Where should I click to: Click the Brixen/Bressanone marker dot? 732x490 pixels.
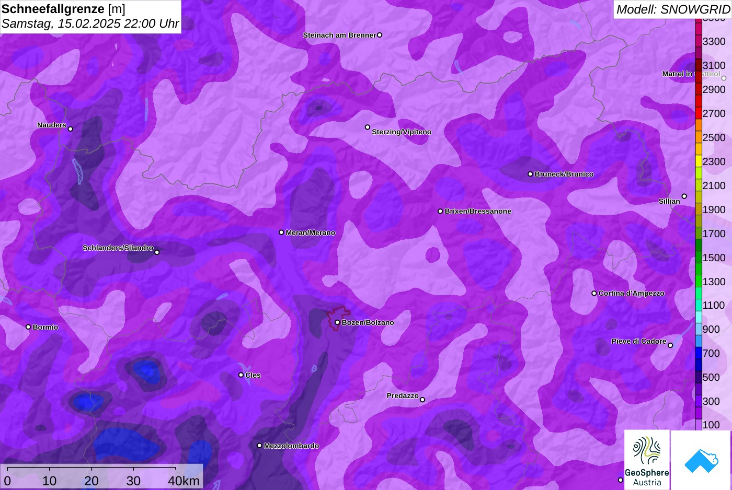pyautogui.click(x=440, y=211)
